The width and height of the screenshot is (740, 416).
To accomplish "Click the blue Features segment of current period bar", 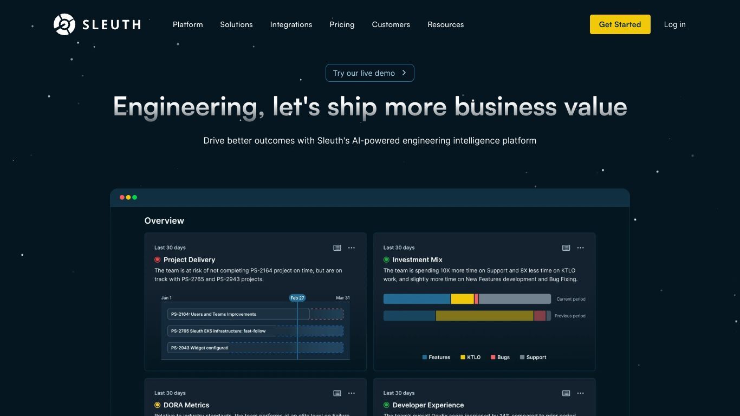I will 417,299.
